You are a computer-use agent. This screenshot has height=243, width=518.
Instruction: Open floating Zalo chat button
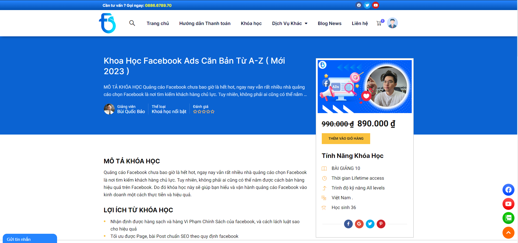508,218
